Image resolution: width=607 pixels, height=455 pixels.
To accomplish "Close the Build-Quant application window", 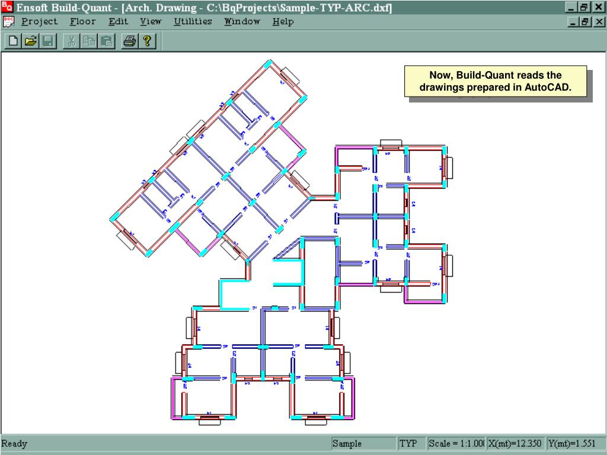I will click(x=599, y=7).
